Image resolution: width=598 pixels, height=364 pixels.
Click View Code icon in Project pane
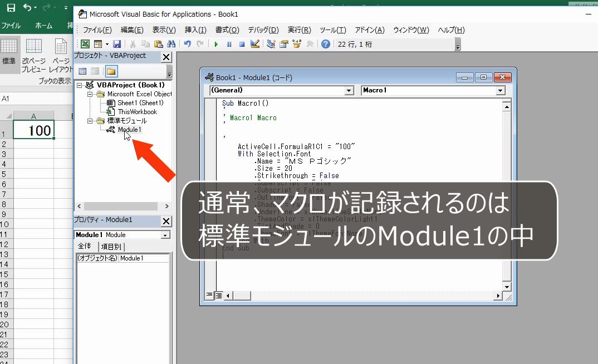[82, 71]
